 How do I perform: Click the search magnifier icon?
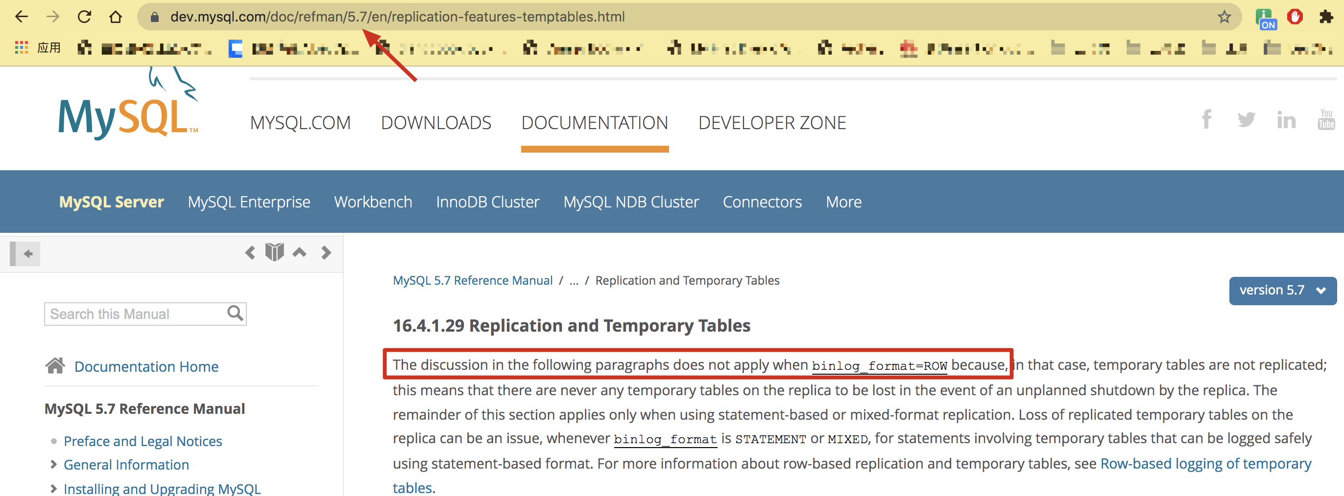235,313
